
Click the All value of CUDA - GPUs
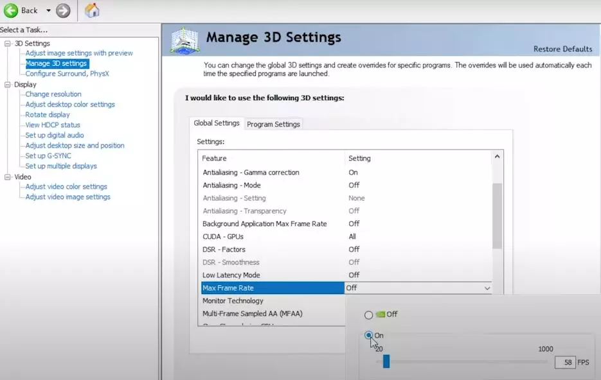coord(352,236)
